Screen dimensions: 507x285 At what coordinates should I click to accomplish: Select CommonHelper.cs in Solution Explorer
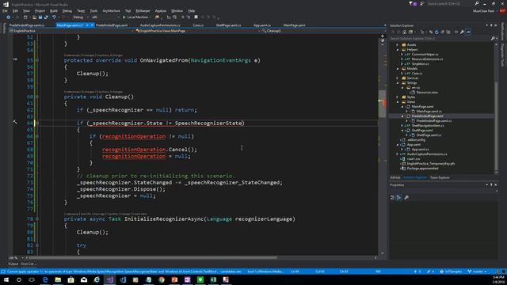tap(425, 55)
